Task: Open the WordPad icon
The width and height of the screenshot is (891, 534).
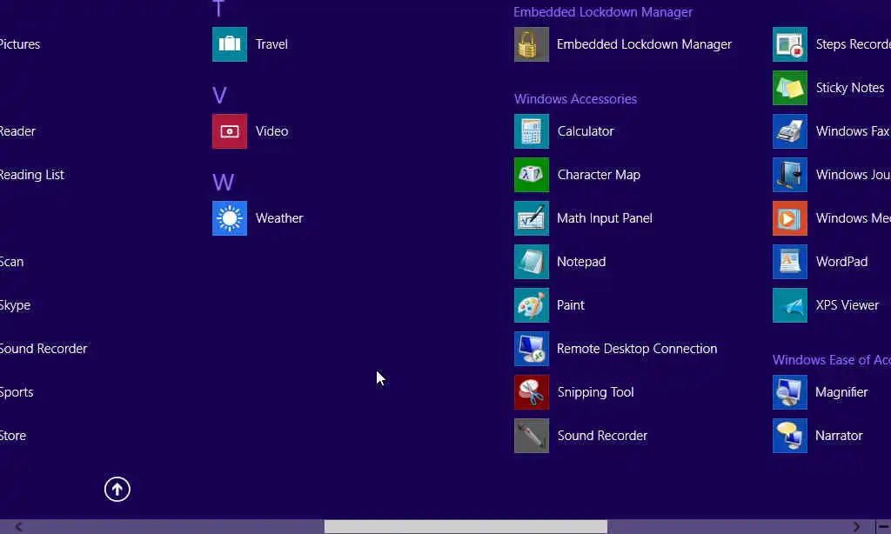Action: click(x=790, y=262)
